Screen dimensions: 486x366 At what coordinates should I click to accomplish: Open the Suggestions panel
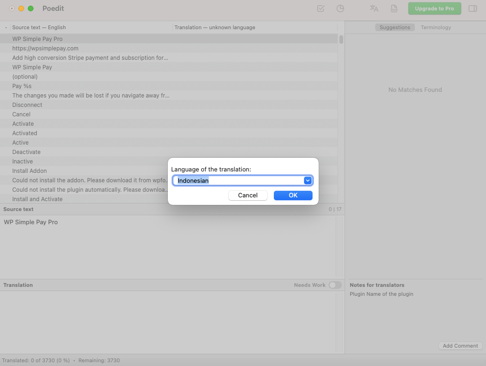(x=395, y=27)
